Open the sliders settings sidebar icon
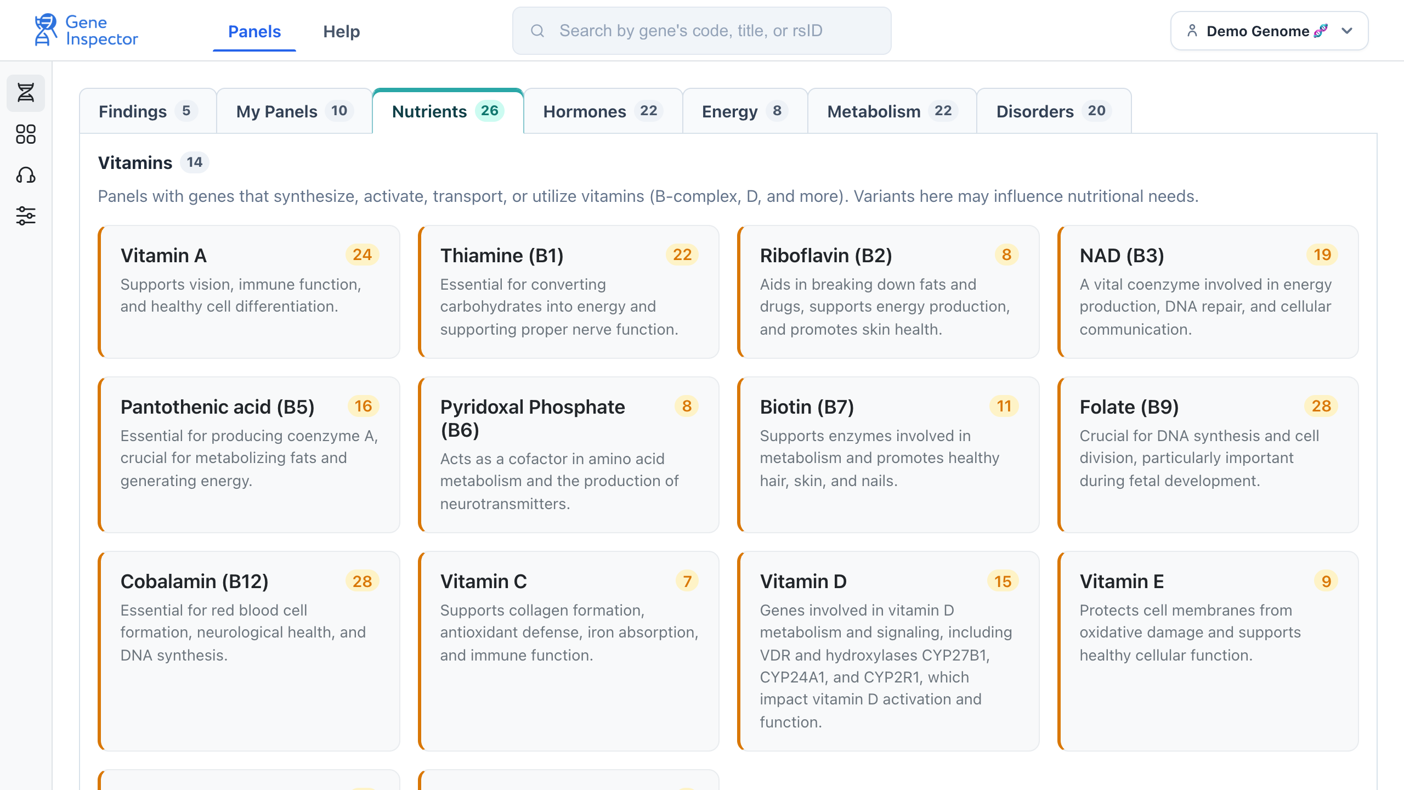1404x790 pixels. coord(26,216)
